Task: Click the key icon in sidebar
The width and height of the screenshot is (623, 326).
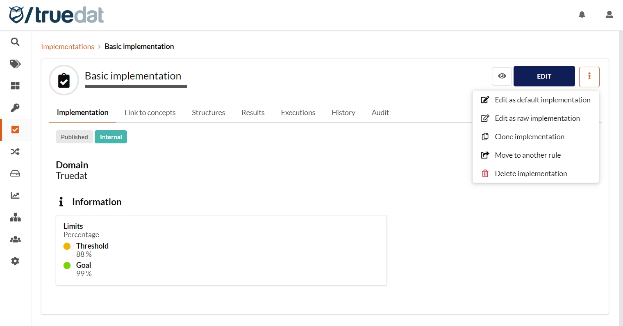Action: pos(15,108)
